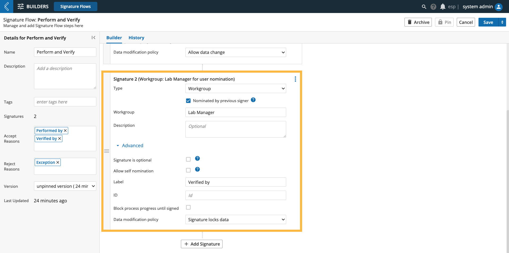The width and height of the screenshot is (509, 253).
Task: Open the Save split-button arrow
Action: point(502,22)
